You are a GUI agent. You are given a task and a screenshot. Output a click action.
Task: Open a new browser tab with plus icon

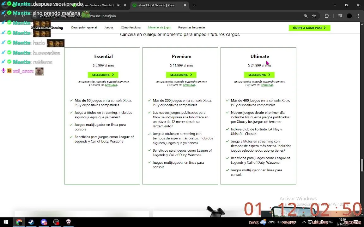click(x=194, y=5)
